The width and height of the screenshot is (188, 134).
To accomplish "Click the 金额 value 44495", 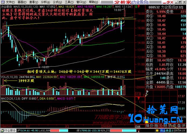I will 161,83.
